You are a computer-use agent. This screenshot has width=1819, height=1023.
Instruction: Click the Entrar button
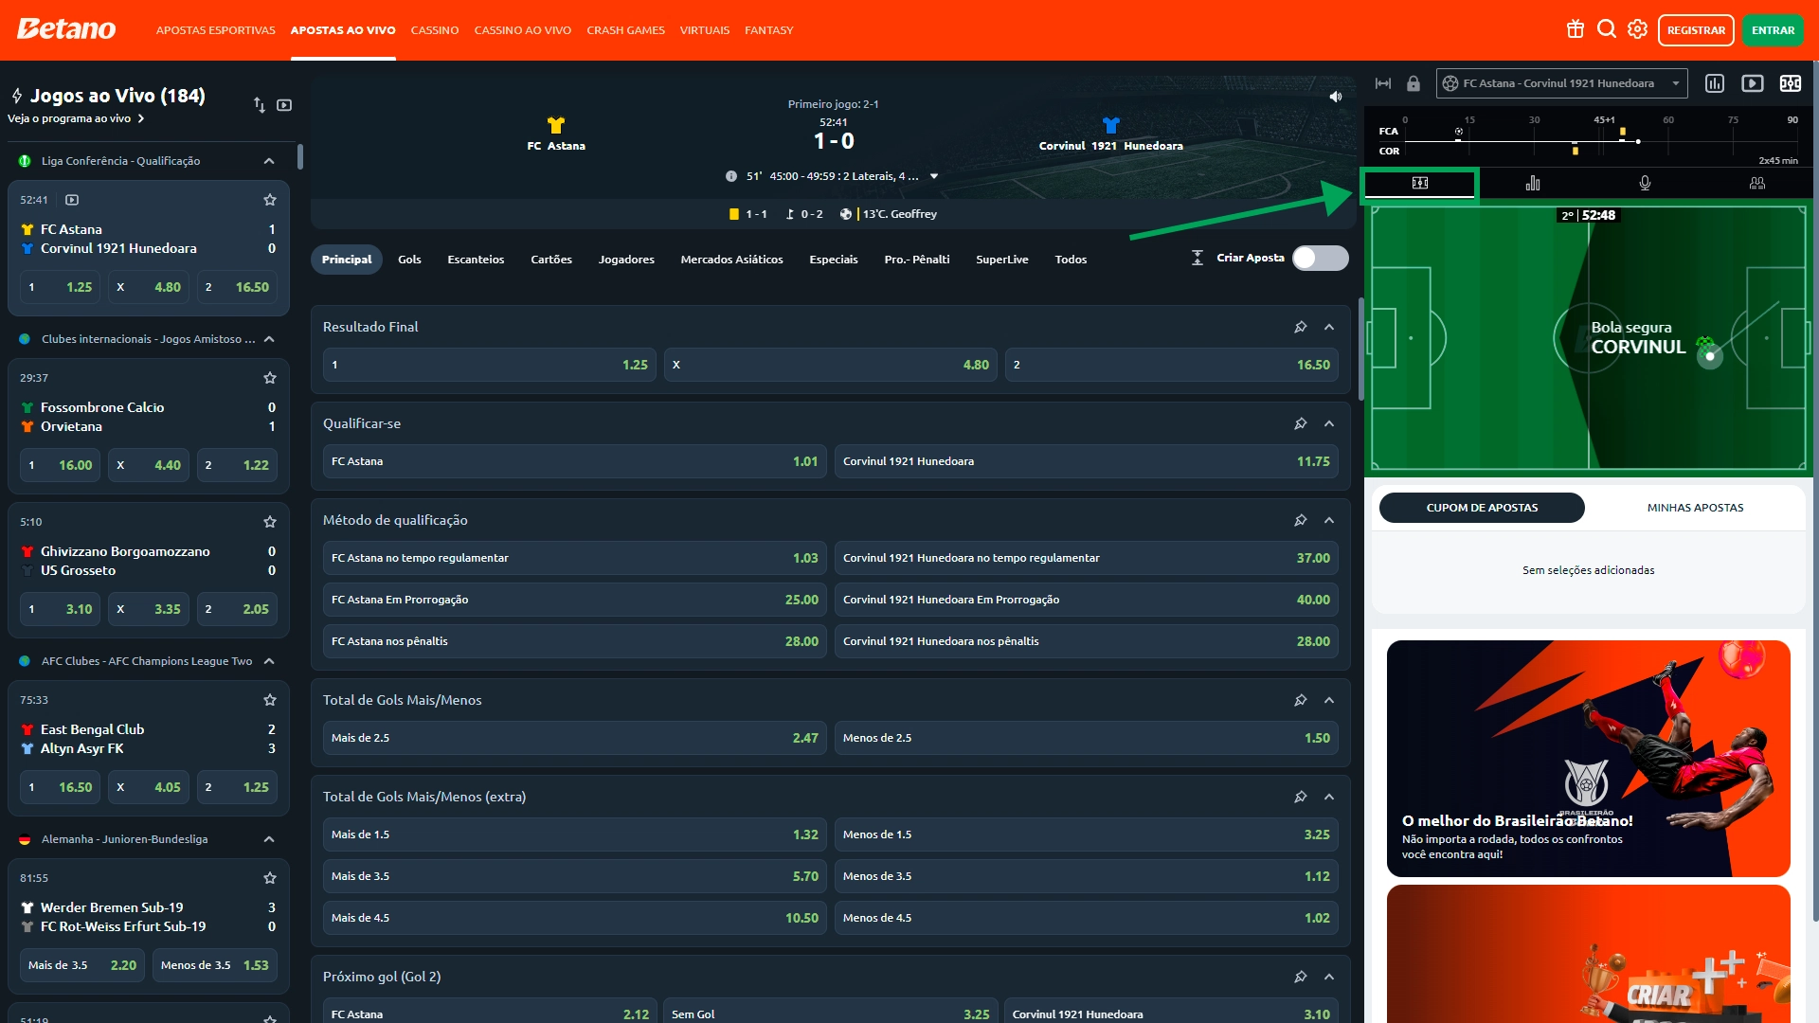[1773, 30]
